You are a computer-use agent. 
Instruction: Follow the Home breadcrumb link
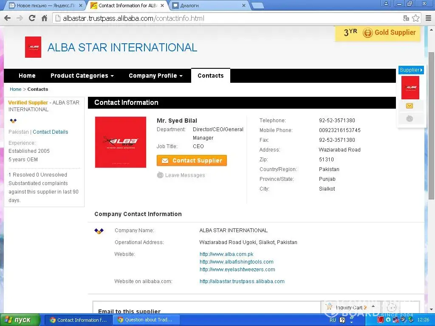point(16,89)
